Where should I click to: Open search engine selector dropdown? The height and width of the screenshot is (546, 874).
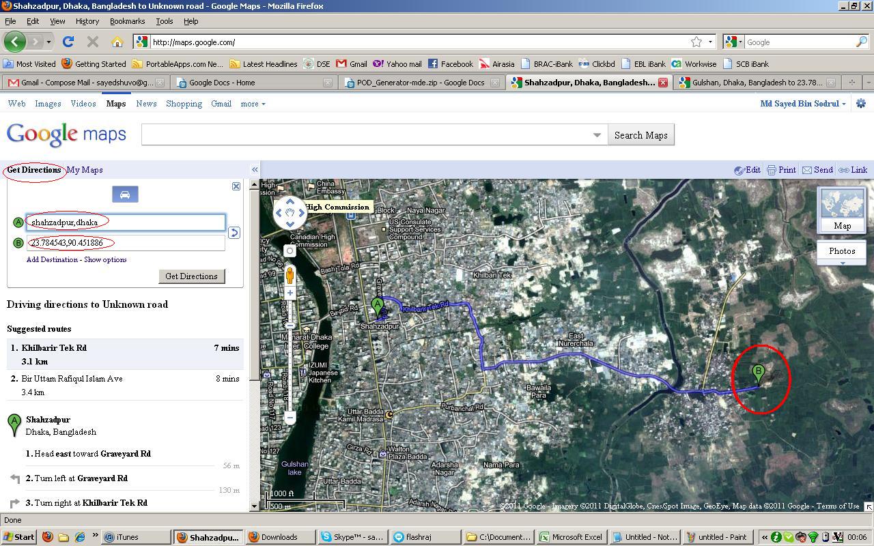(733, 42)
